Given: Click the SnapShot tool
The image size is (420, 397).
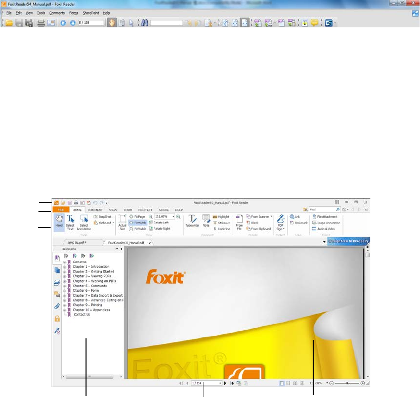Looking at the screenshot, I should pos(102,216).
